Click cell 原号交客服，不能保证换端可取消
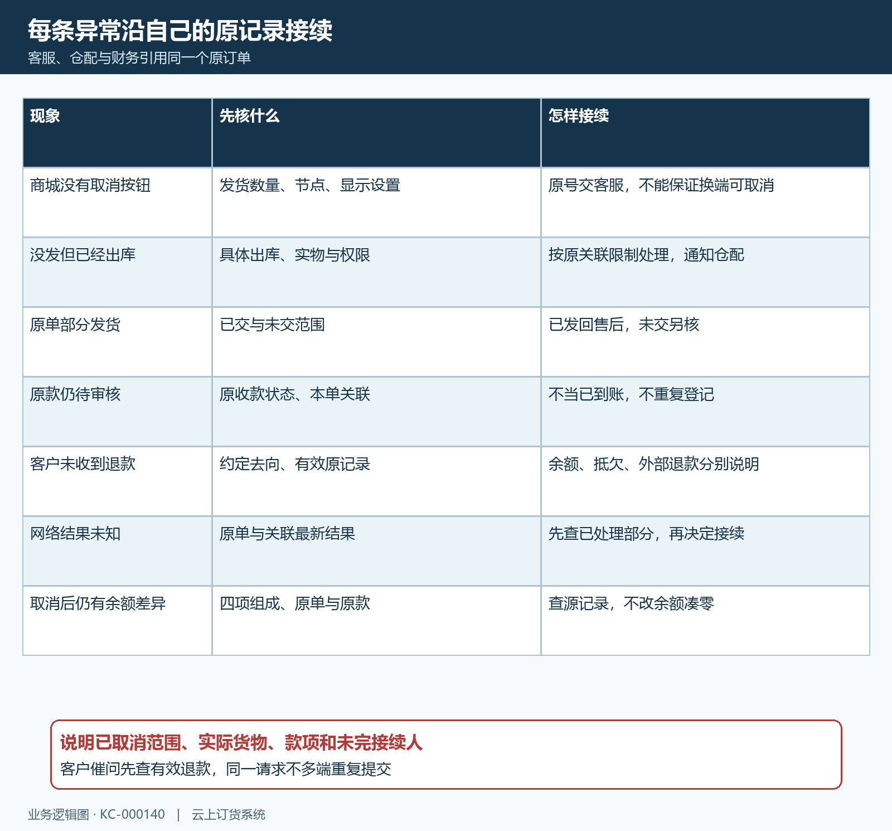892x831 pixels. 705,202
